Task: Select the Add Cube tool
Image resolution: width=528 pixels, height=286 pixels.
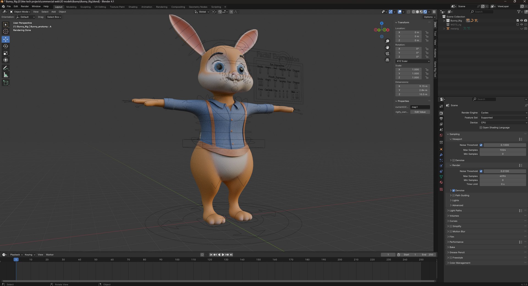Action: pyautogui.click(x=5, y=83)
